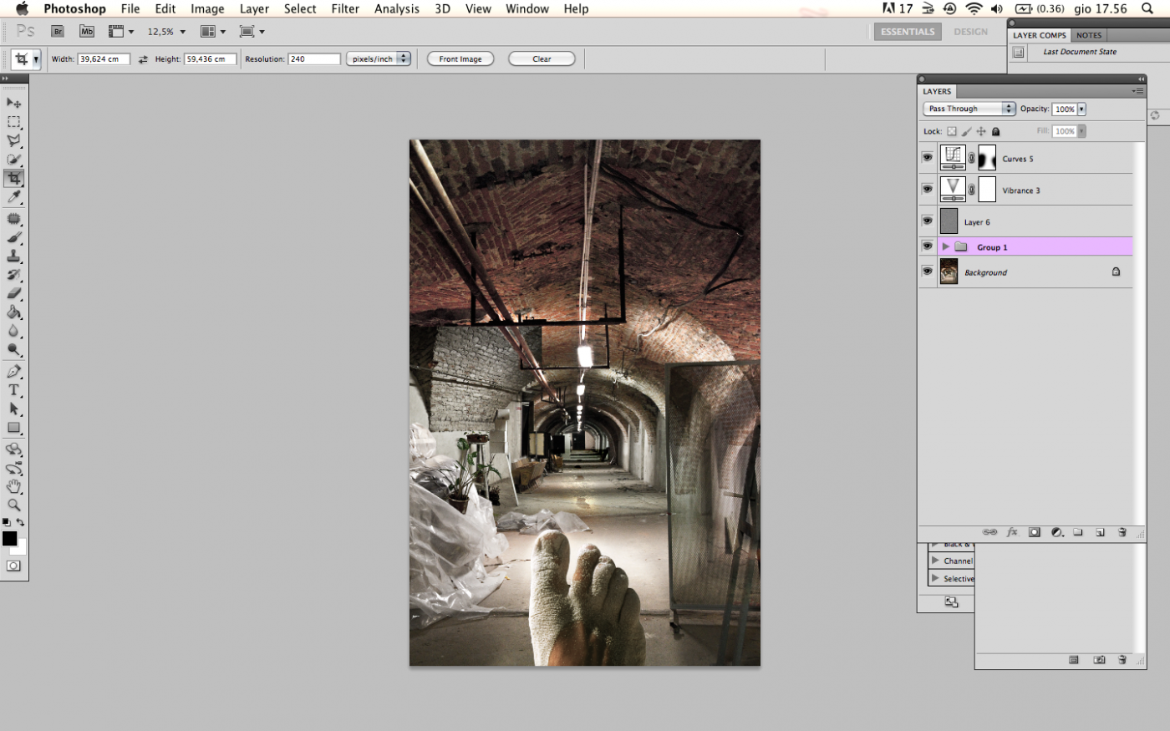This screenshot has height=731, width=1170.
Task: Select the Eyedropper tool
Action: (x=14, y=197)
